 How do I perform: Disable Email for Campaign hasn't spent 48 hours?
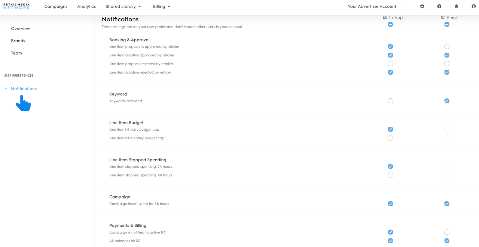coord(447,204)
